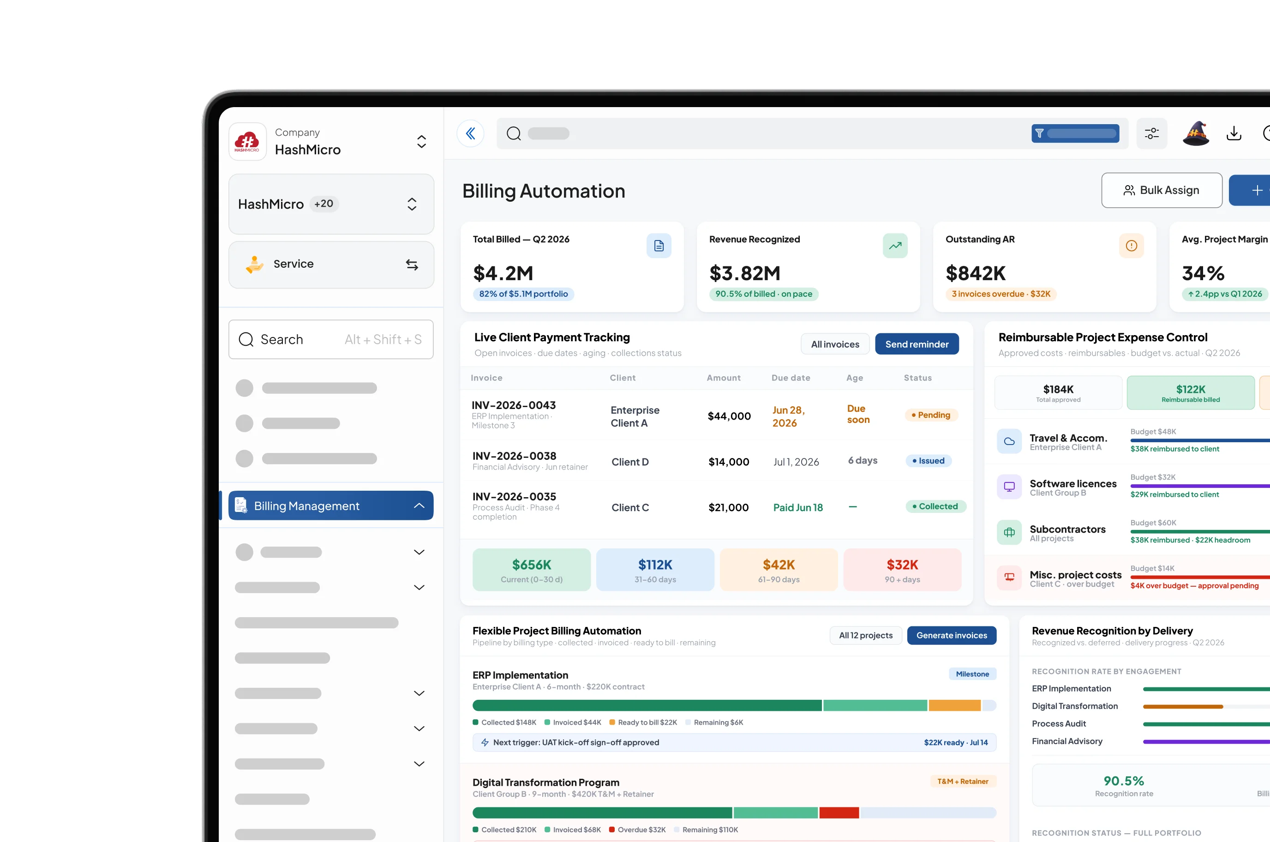
Task: Click the ERP Implementation billing progress bar
Action: pos(734,706)
